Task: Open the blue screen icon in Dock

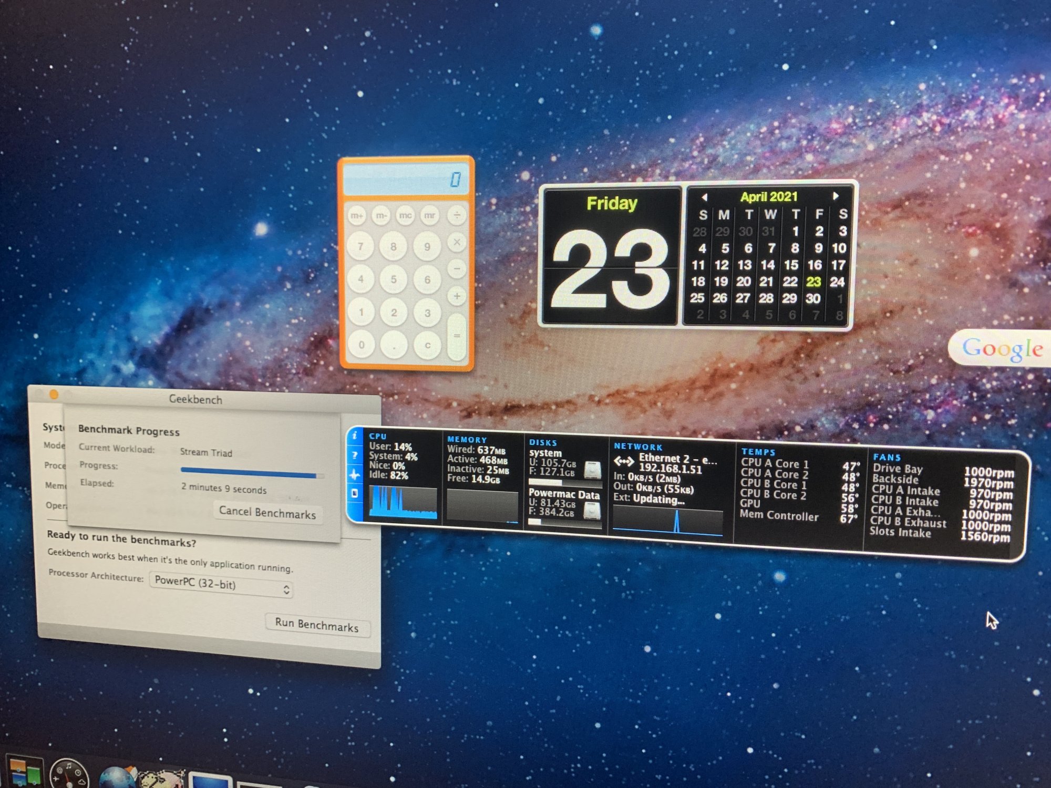Action: click(x=210, y=781)
